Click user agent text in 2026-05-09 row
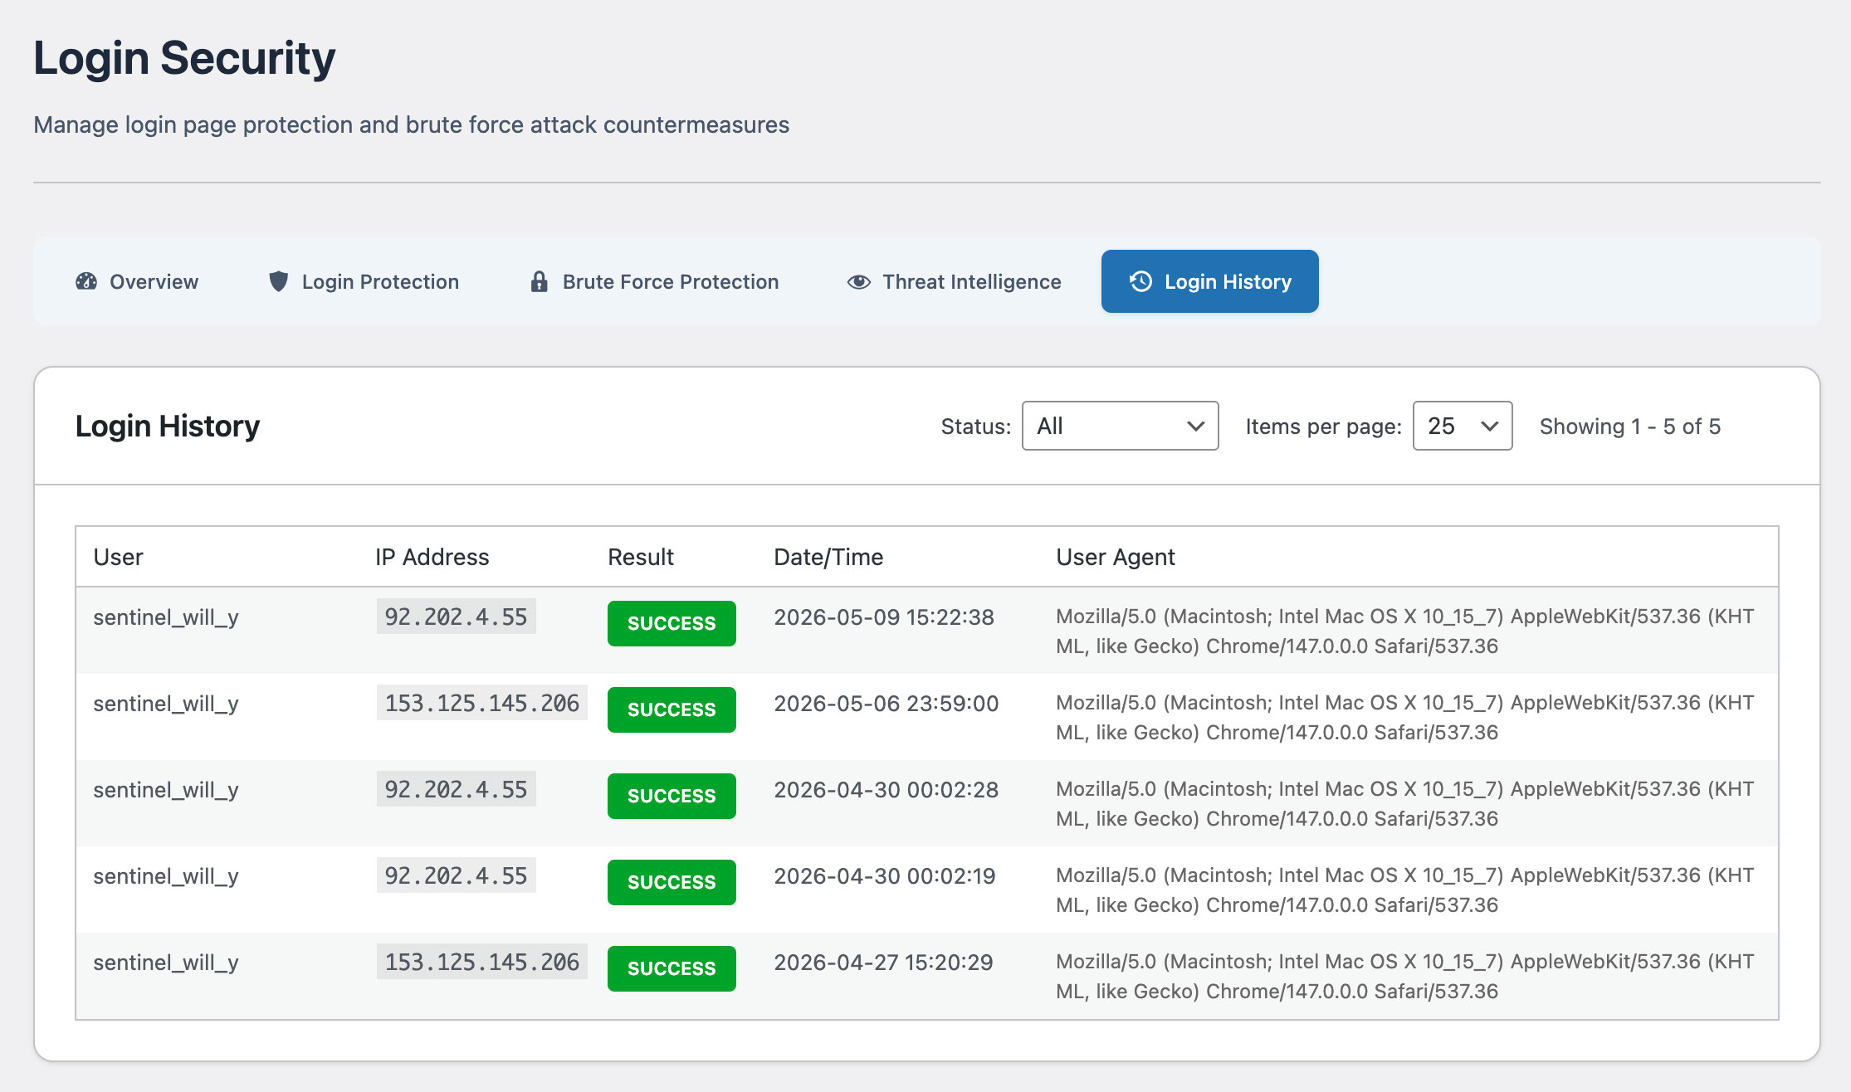Screen dimensions: 1851x1092 (1404, 631)
